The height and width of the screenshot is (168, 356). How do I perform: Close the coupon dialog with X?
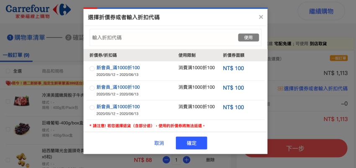[x=261, y=17]
